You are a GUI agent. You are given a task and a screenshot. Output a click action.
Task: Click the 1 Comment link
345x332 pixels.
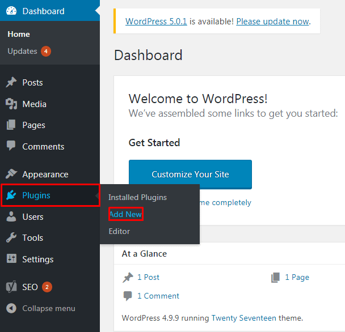158,296
